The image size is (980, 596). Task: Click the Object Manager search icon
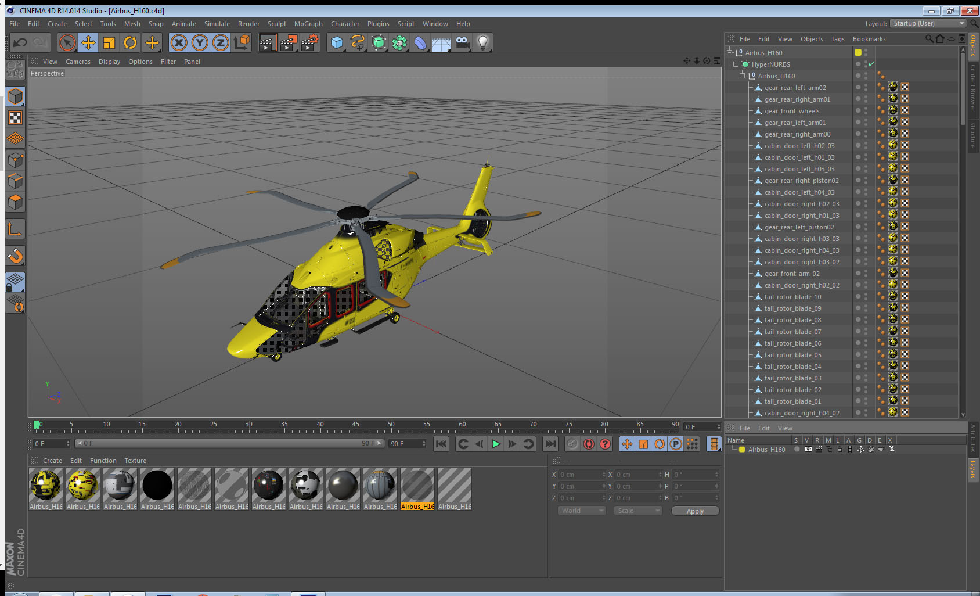(929, 39)
